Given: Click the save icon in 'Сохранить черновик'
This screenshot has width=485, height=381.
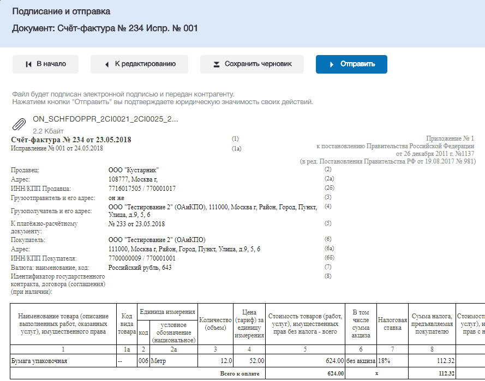Looking at the screenshot, I should (x=217, y=64).
